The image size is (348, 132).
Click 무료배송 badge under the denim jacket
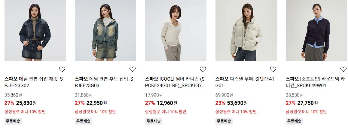[13, 121]
